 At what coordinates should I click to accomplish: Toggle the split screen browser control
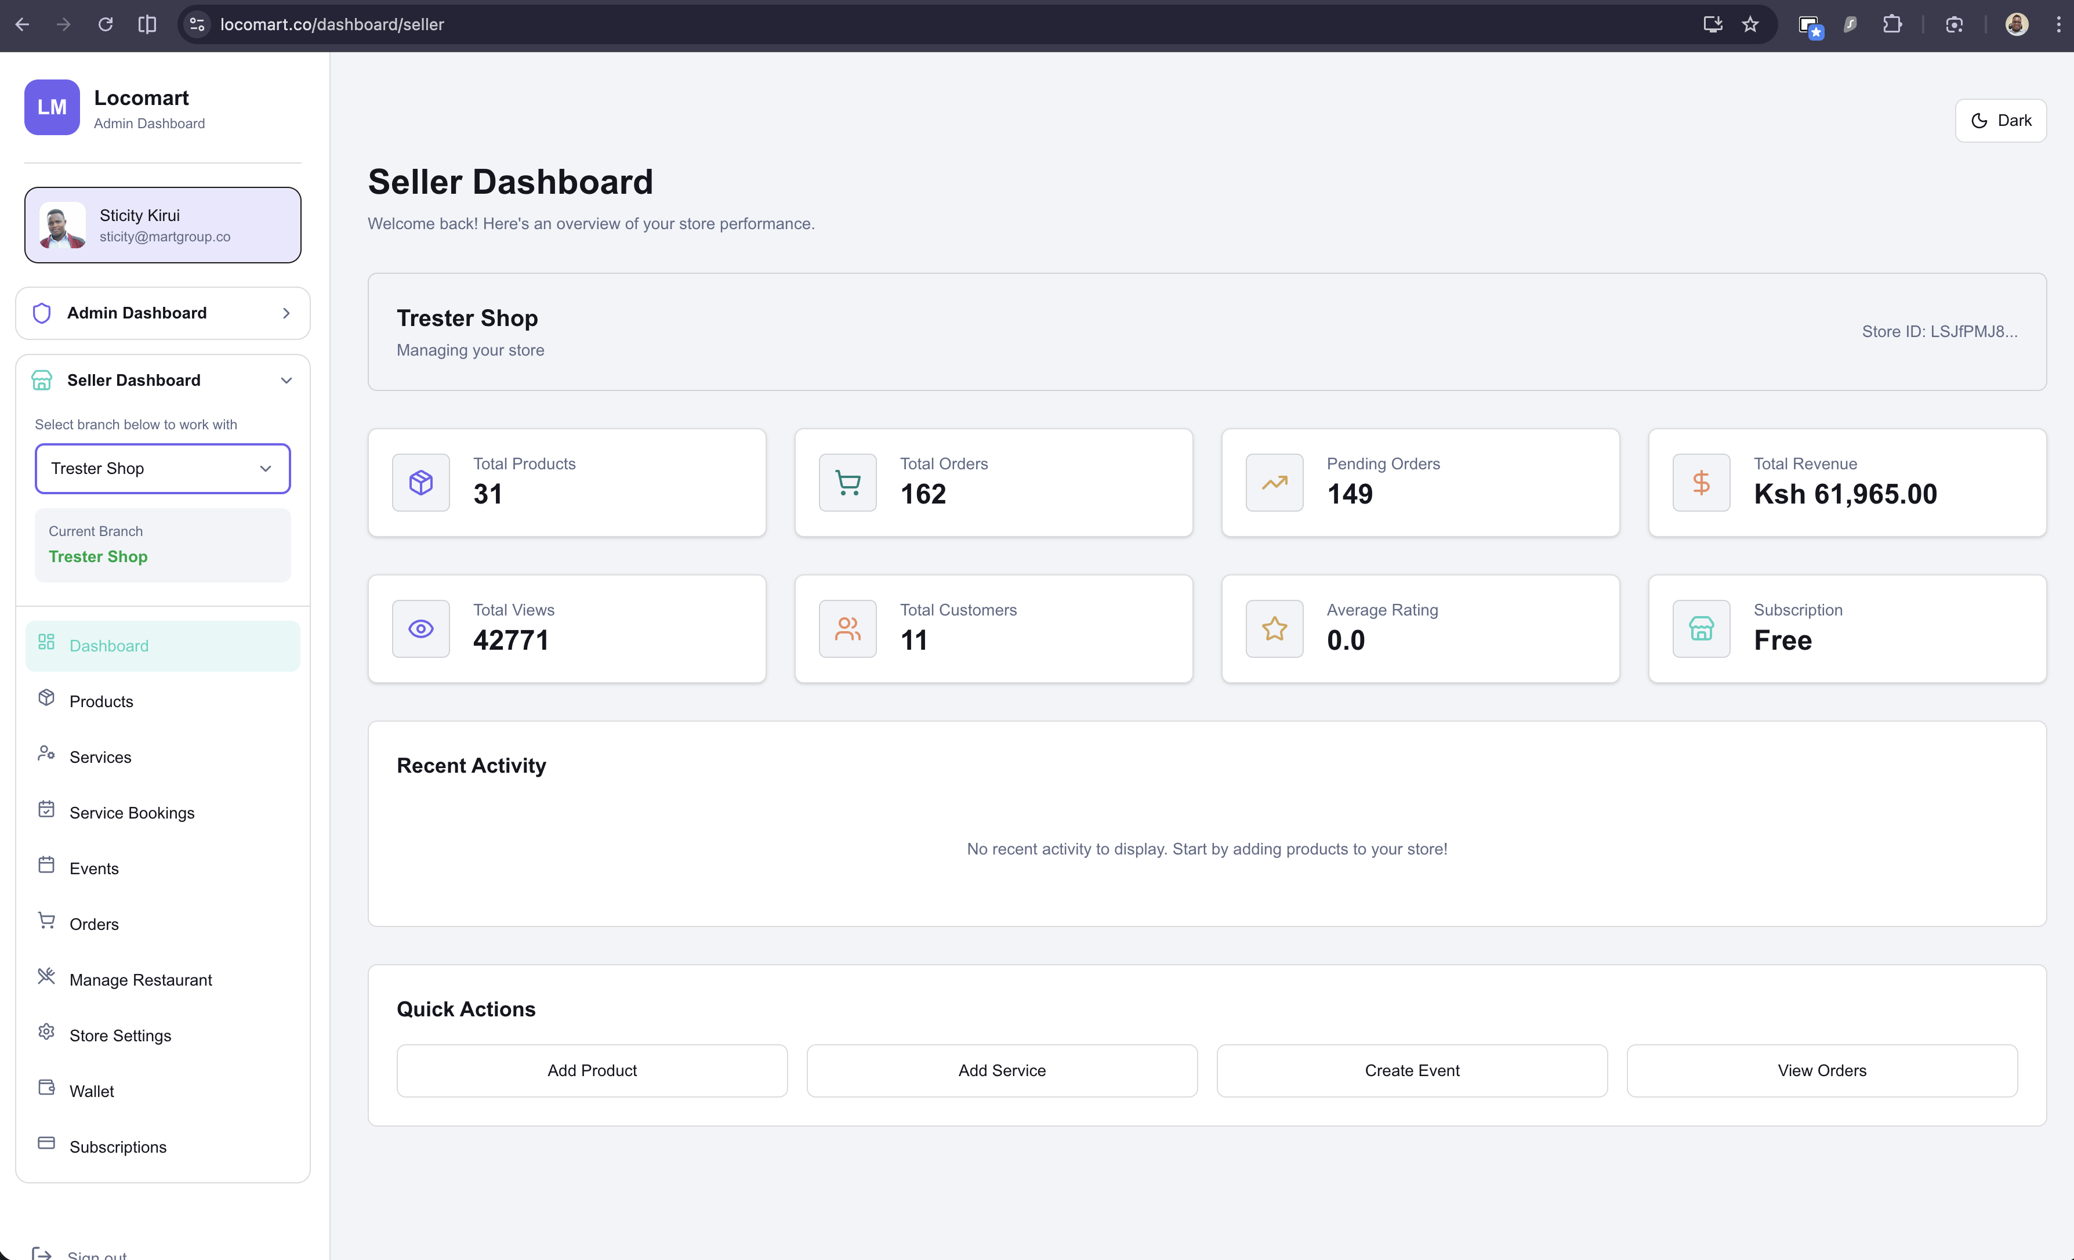pos(147,24)
